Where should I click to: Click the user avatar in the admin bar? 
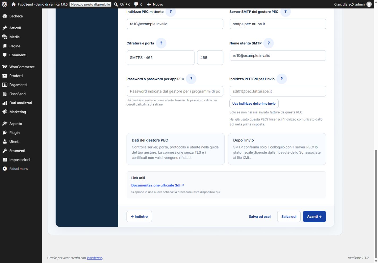click(x=369, y=4)
